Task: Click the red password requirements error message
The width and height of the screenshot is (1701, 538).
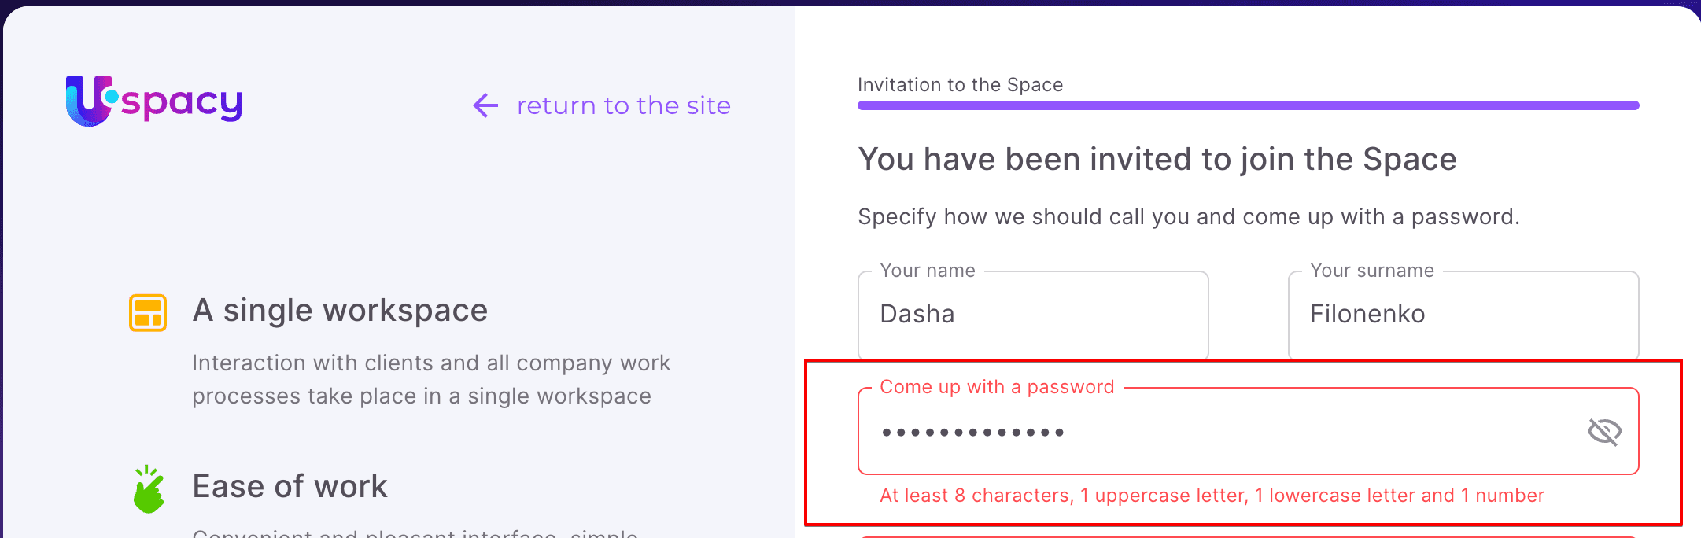Action: tap(1212, 496)
